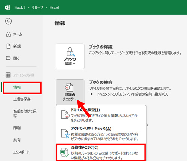Open the ブックの保護 dropdown button

coord(70,56)
